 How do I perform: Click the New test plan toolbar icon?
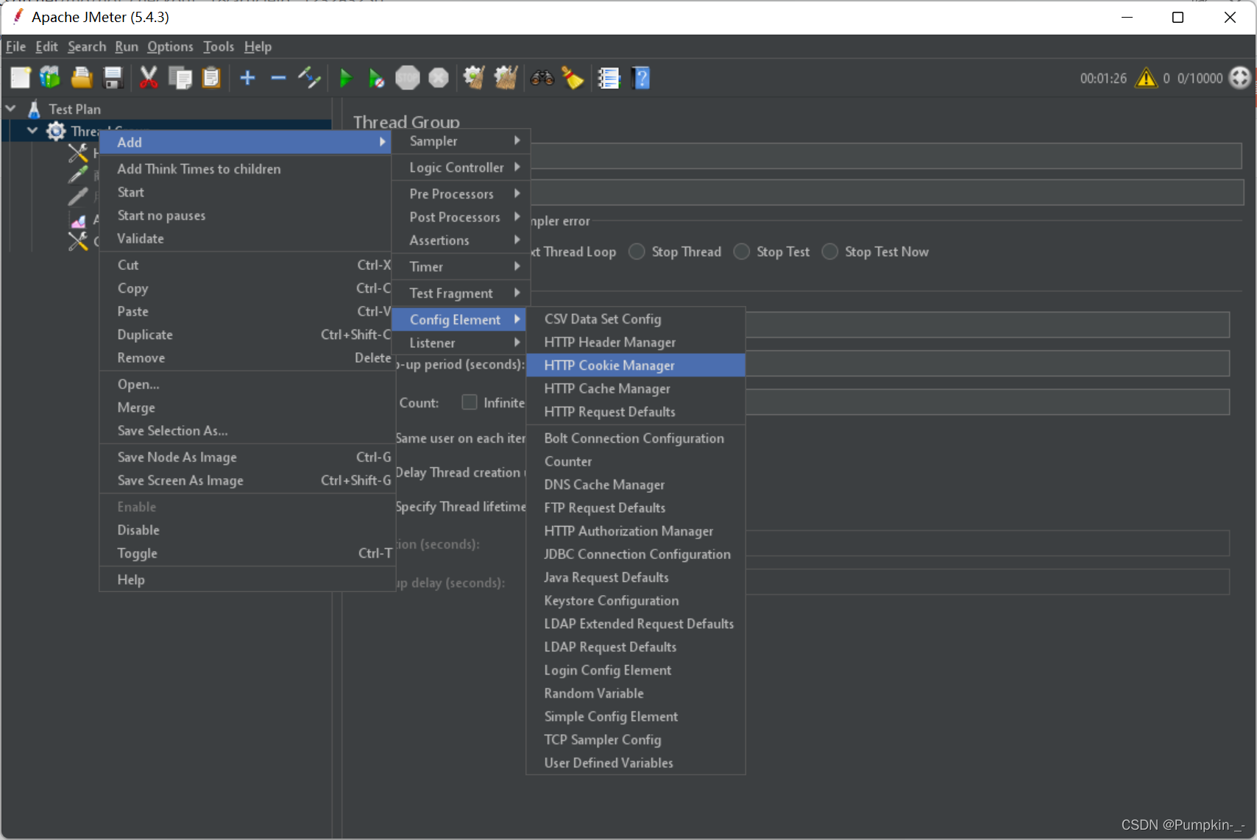(x=21, y=77)
